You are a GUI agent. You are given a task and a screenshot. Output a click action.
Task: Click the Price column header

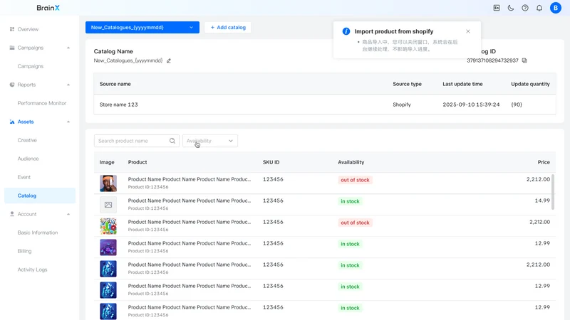pyautogui.click(x=544, y=162)
